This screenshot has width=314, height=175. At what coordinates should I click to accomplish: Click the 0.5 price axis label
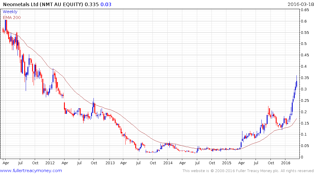click(304, 43)
